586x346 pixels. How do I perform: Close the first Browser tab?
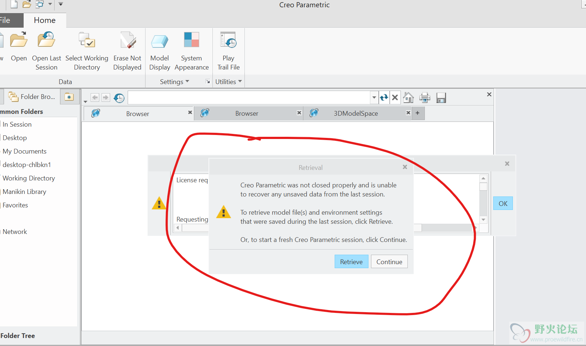click(x=190, y=112)
